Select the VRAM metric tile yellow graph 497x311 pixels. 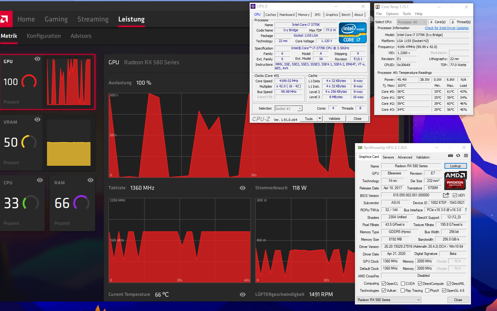tap(69, 143)
